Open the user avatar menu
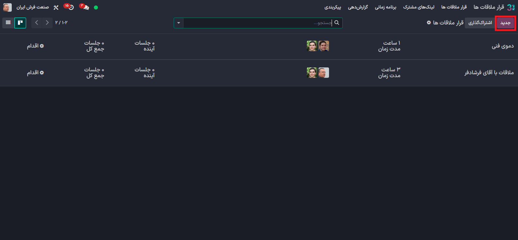 tap(8, 7)
